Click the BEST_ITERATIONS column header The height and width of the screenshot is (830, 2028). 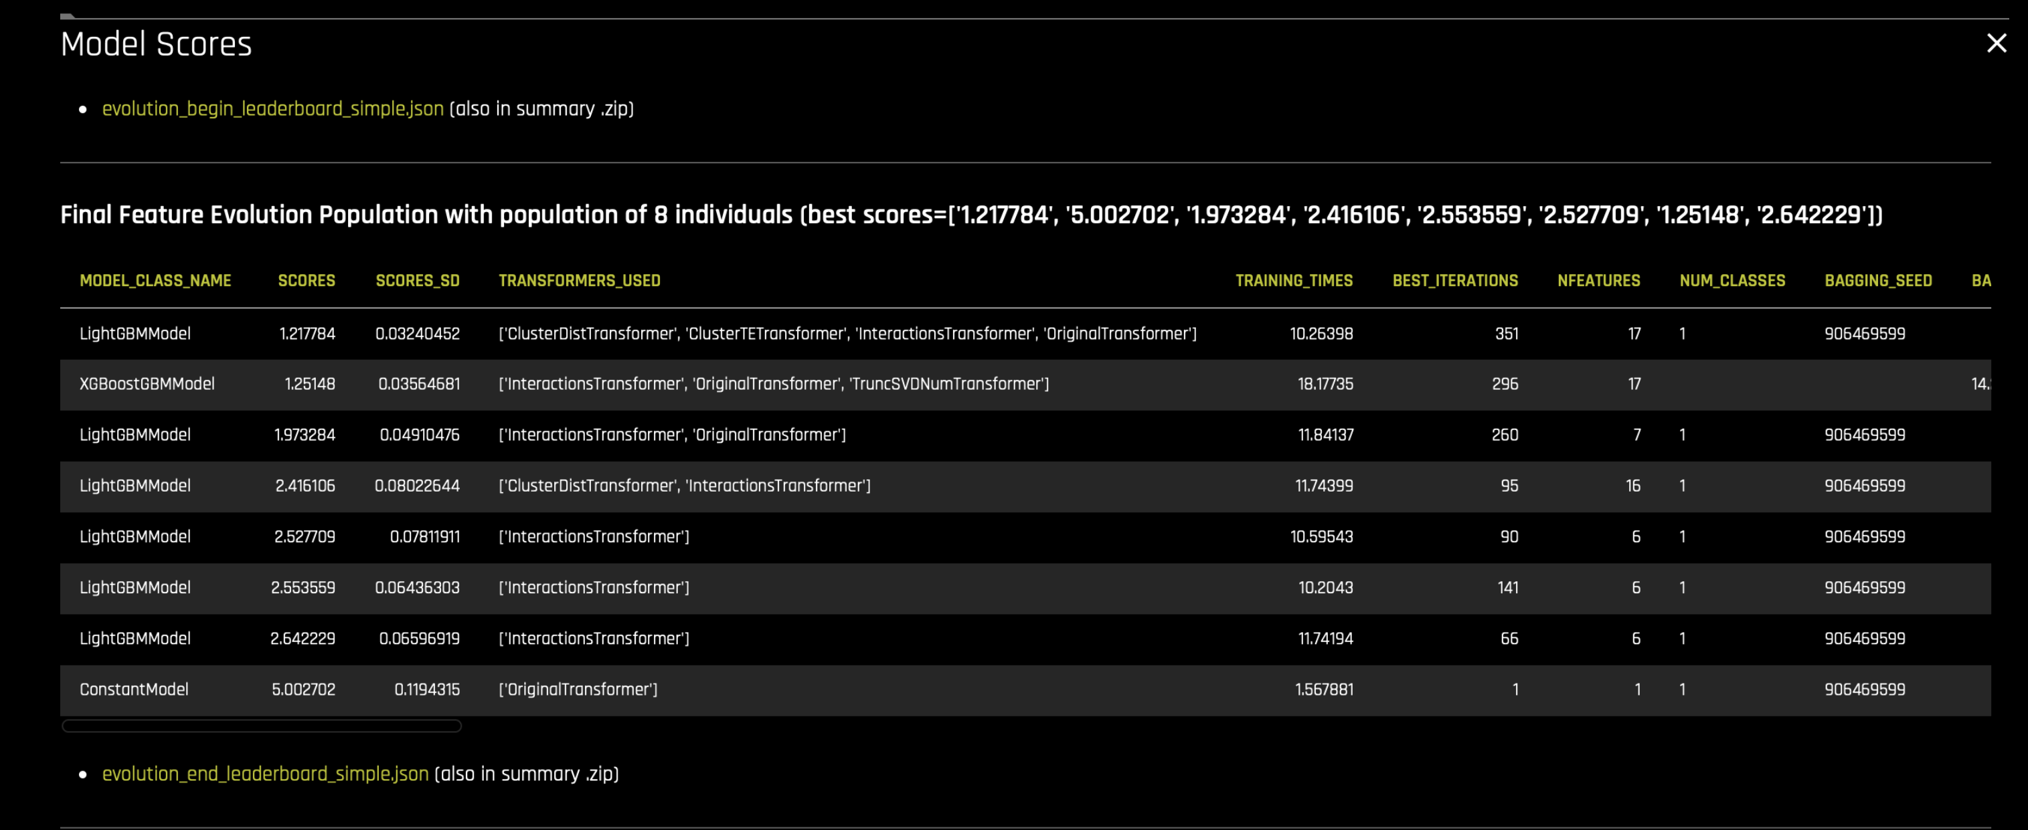pyautogui.click(x=1454, y=281)
